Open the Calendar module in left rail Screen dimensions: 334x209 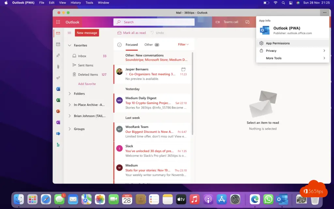(x=58, y=44)
